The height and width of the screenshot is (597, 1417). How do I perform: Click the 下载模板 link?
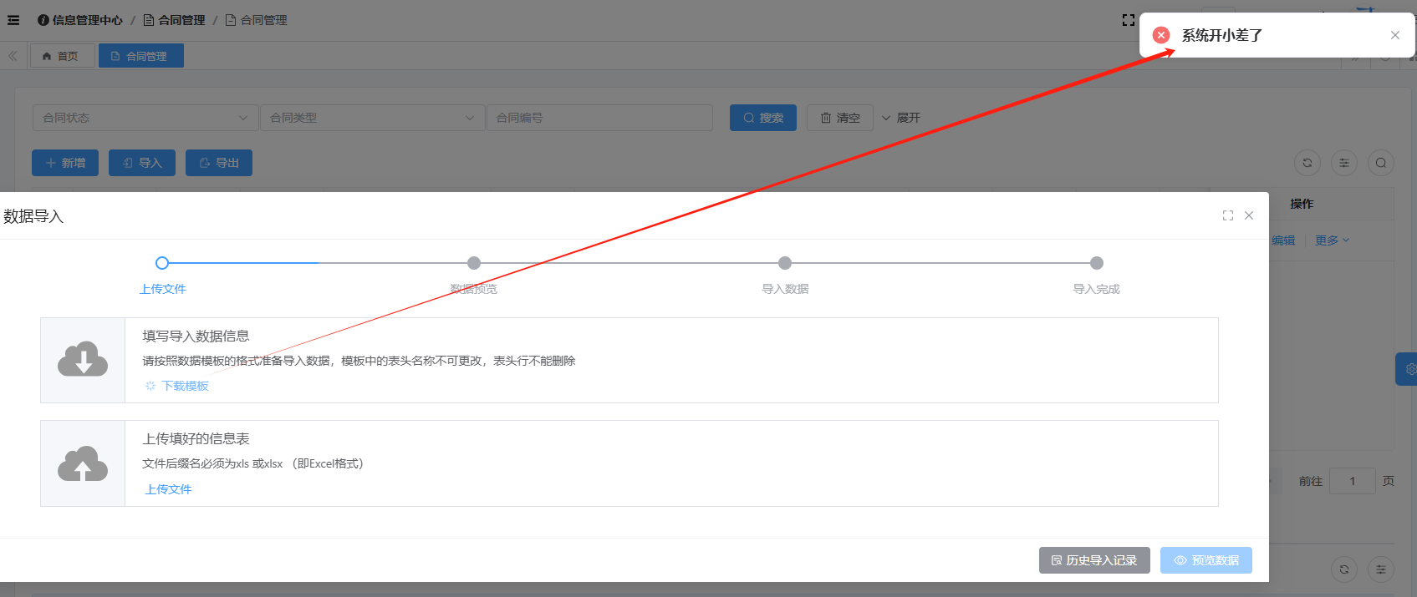(x=185, y=386)
